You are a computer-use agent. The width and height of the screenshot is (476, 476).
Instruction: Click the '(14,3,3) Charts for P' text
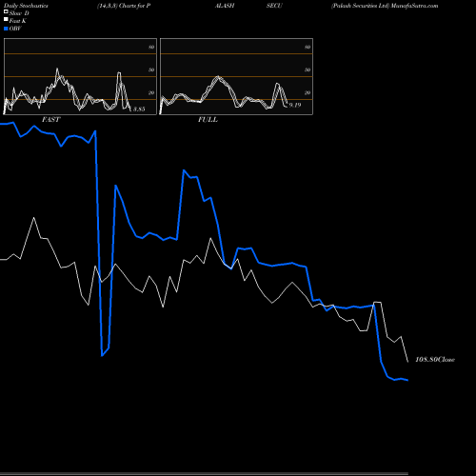[124, 6]
